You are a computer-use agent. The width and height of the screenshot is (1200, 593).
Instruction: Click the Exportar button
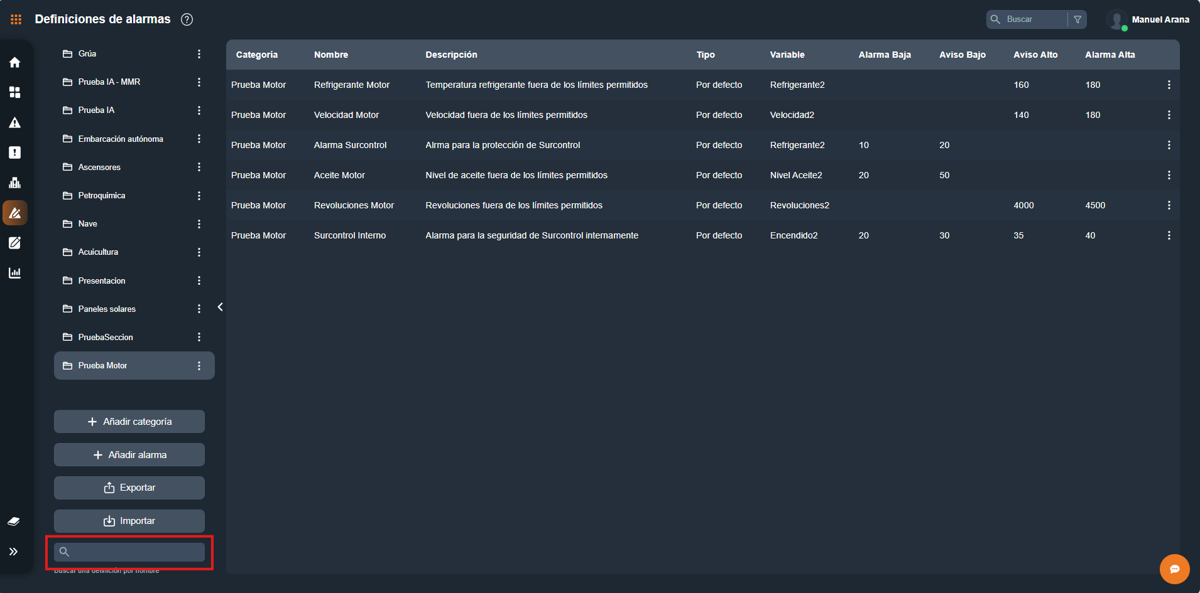click(129, 488)
